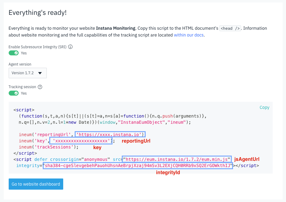Click the 'InstanaEumObject' string in code
This screenshot has width=286, height=202.
pos(141,122)
